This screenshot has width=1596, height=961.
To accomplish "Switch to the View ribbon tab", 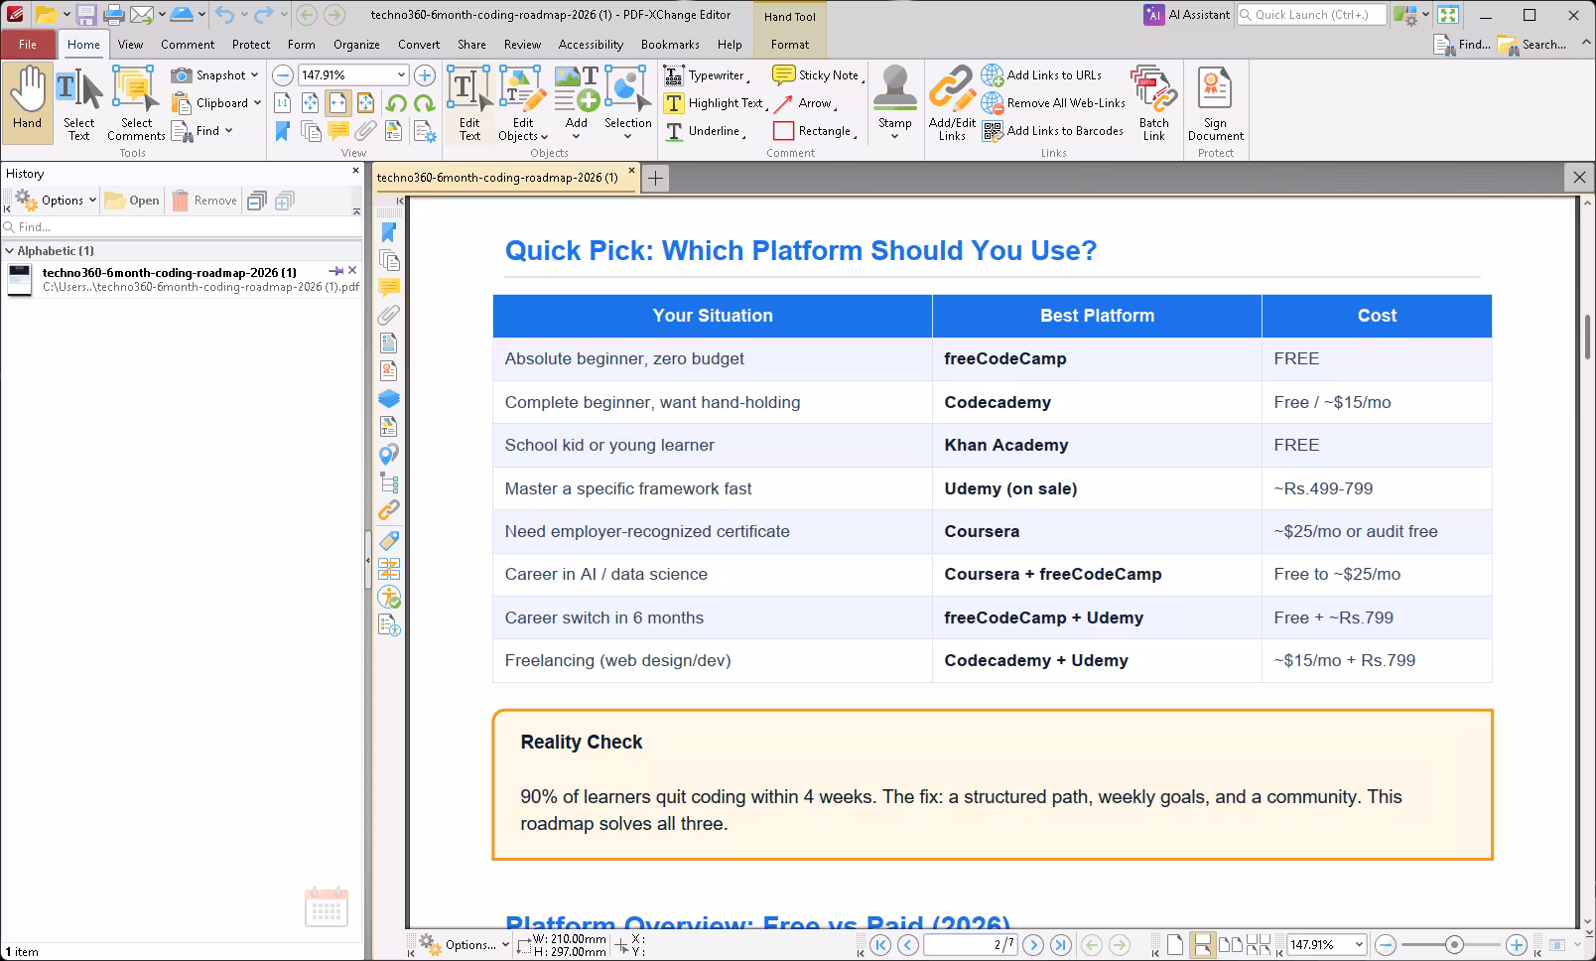I will click(x=130, y=45).
